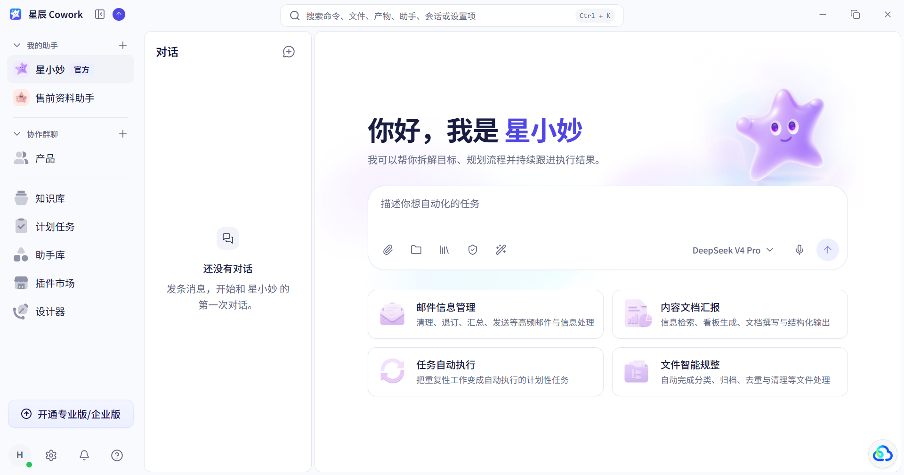Open the DeepSeek V4 Pro model dropdown

click(x=733, y=250)
